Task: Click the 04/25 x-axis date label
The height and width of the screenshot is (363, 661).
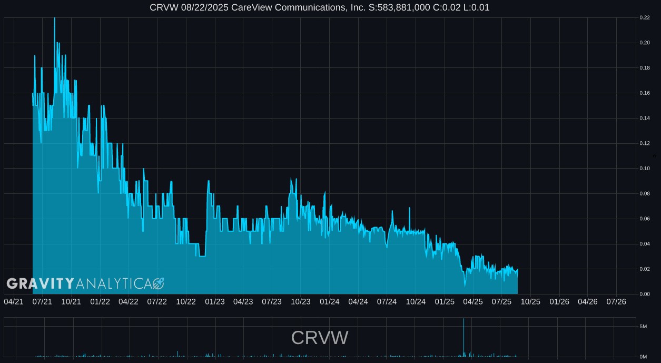Action: tap(473, 302)
